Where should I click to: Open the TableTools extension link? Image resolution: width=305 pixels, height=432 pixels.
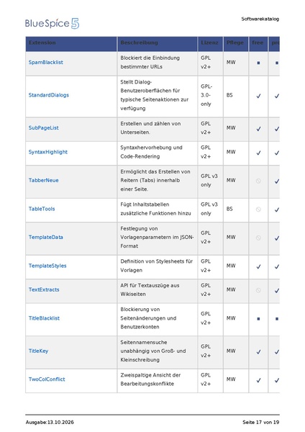pos(42,209)
